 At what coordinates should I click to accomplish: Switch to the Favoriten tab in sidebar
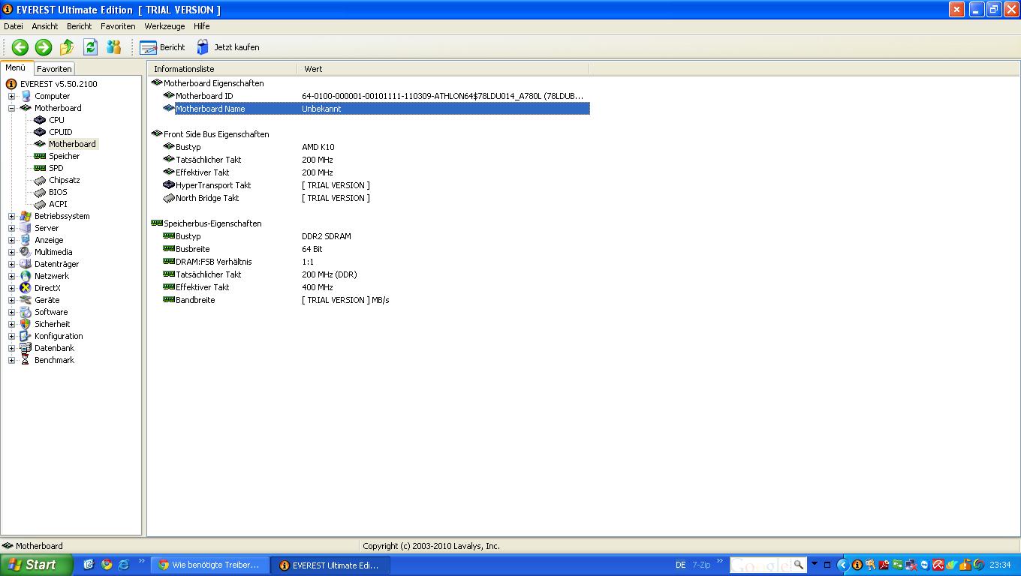(x=54, y=68)
